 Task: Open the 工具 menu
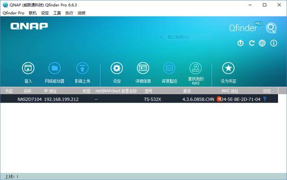[x=57, y=13]
